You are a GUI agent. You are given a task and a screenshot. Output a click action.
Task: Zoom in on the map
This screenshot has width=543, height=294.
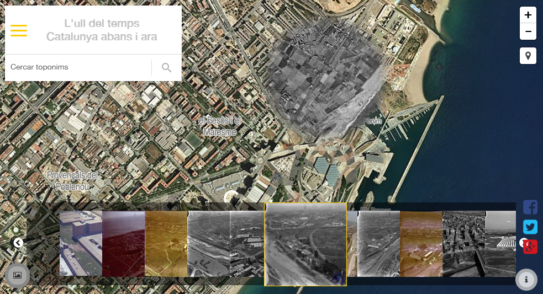[528, 15]
